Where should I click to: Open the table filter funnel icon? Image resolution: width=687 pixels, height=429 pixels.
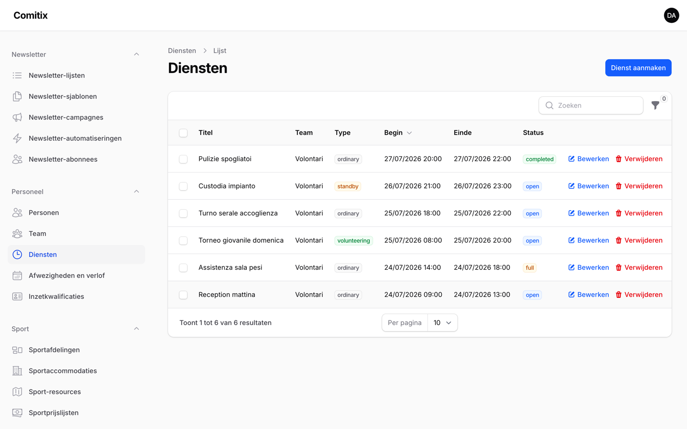pyautogui.click(x=656, y=105)
